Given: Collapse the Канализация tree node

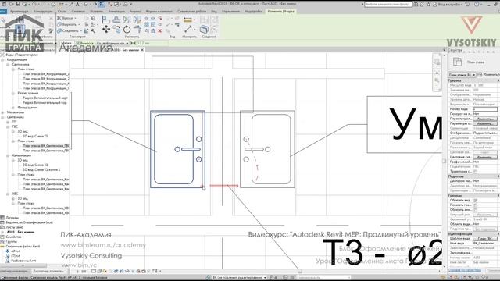Looking at the screenshot, I should (x=8, y=155).
